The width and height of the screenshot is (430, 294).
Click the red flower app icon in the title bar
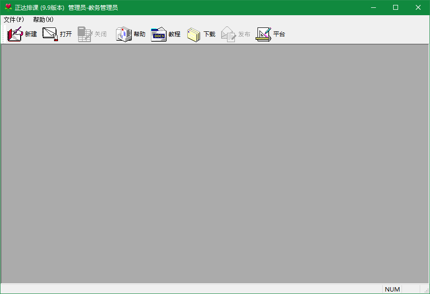coord(8,7)
